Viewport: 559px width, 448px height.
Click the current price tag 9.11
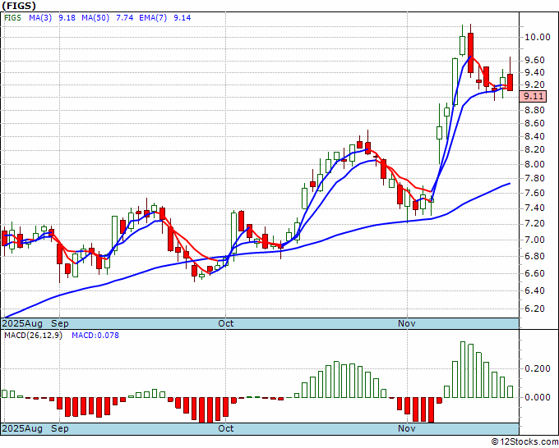pos(533,96)
